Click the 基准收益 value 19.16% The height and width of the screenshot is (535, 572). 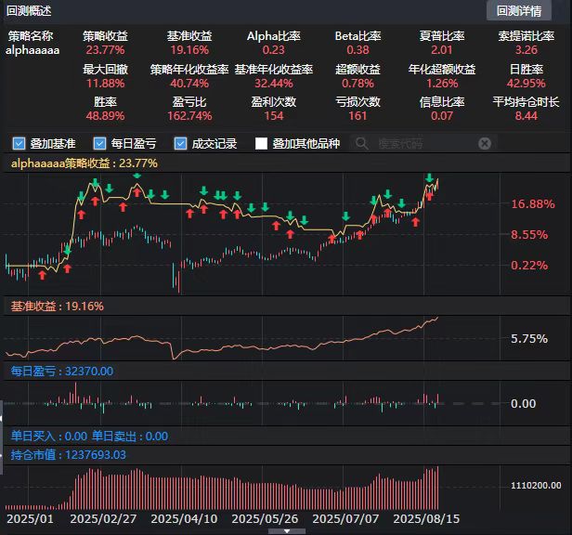click(x=189, y=50)
